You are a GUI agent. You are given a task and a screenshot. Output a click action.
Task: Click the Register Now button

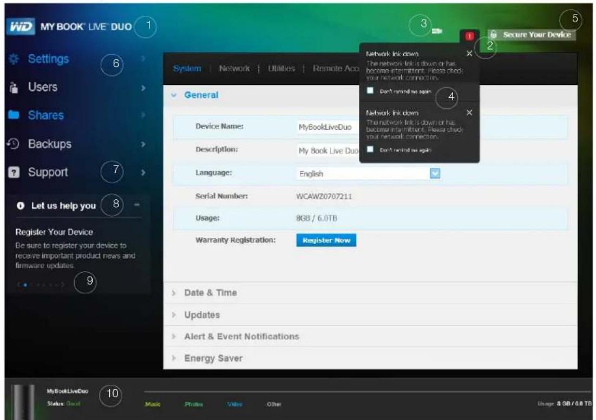point(326,240)
